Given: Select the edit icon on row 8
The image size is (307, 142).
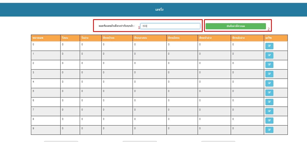Looking at the screenshot, I should tap(269, 121).
